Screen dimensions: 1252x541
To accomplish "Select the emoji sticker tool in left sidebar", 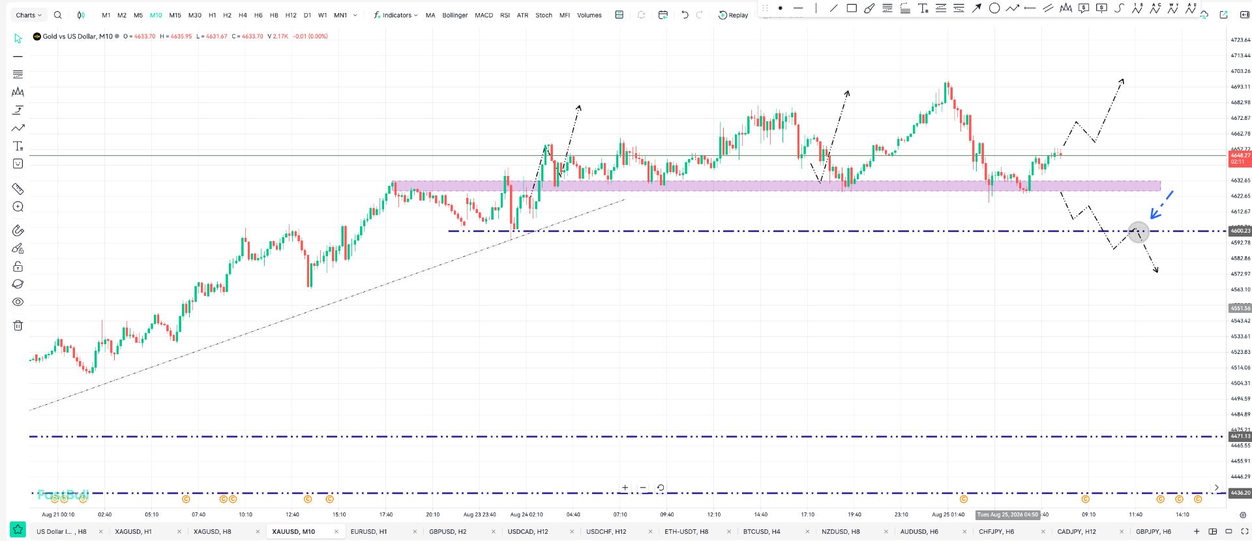I will point(18,164).
